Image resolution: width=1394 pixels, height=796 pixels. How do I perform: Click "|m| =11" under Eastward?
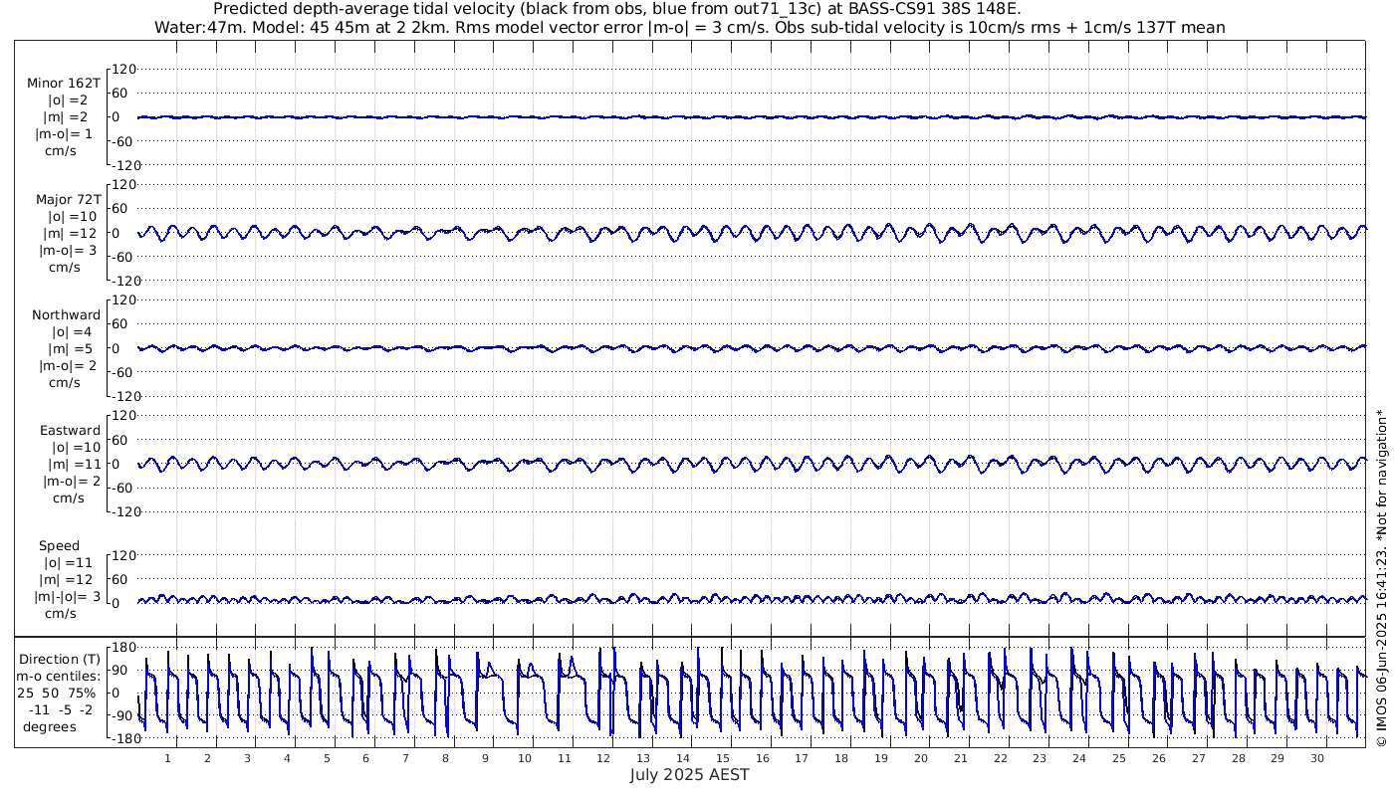(x=73, y=464)
